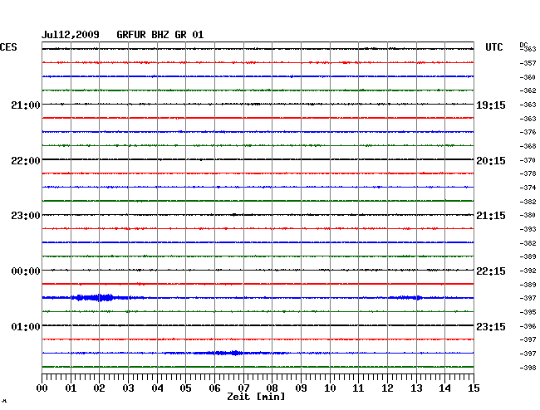This screenshot has width=540, height=410.
Task: Click minute tick label 01 on time axis
Action: pyautogui.click(x=71, y=388)
